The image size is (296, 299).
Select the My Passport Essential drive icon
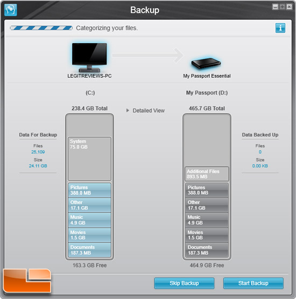pyautogui.click(x=206, y=63)
